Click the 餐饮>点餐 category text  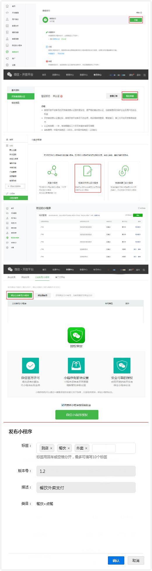coord(45,504)
